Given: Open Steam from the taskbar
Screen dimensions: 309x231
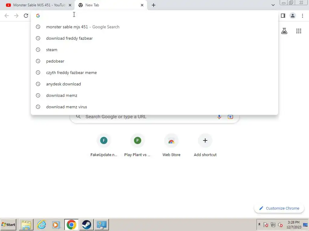Looking at the screenshot, I should point(87,224).
